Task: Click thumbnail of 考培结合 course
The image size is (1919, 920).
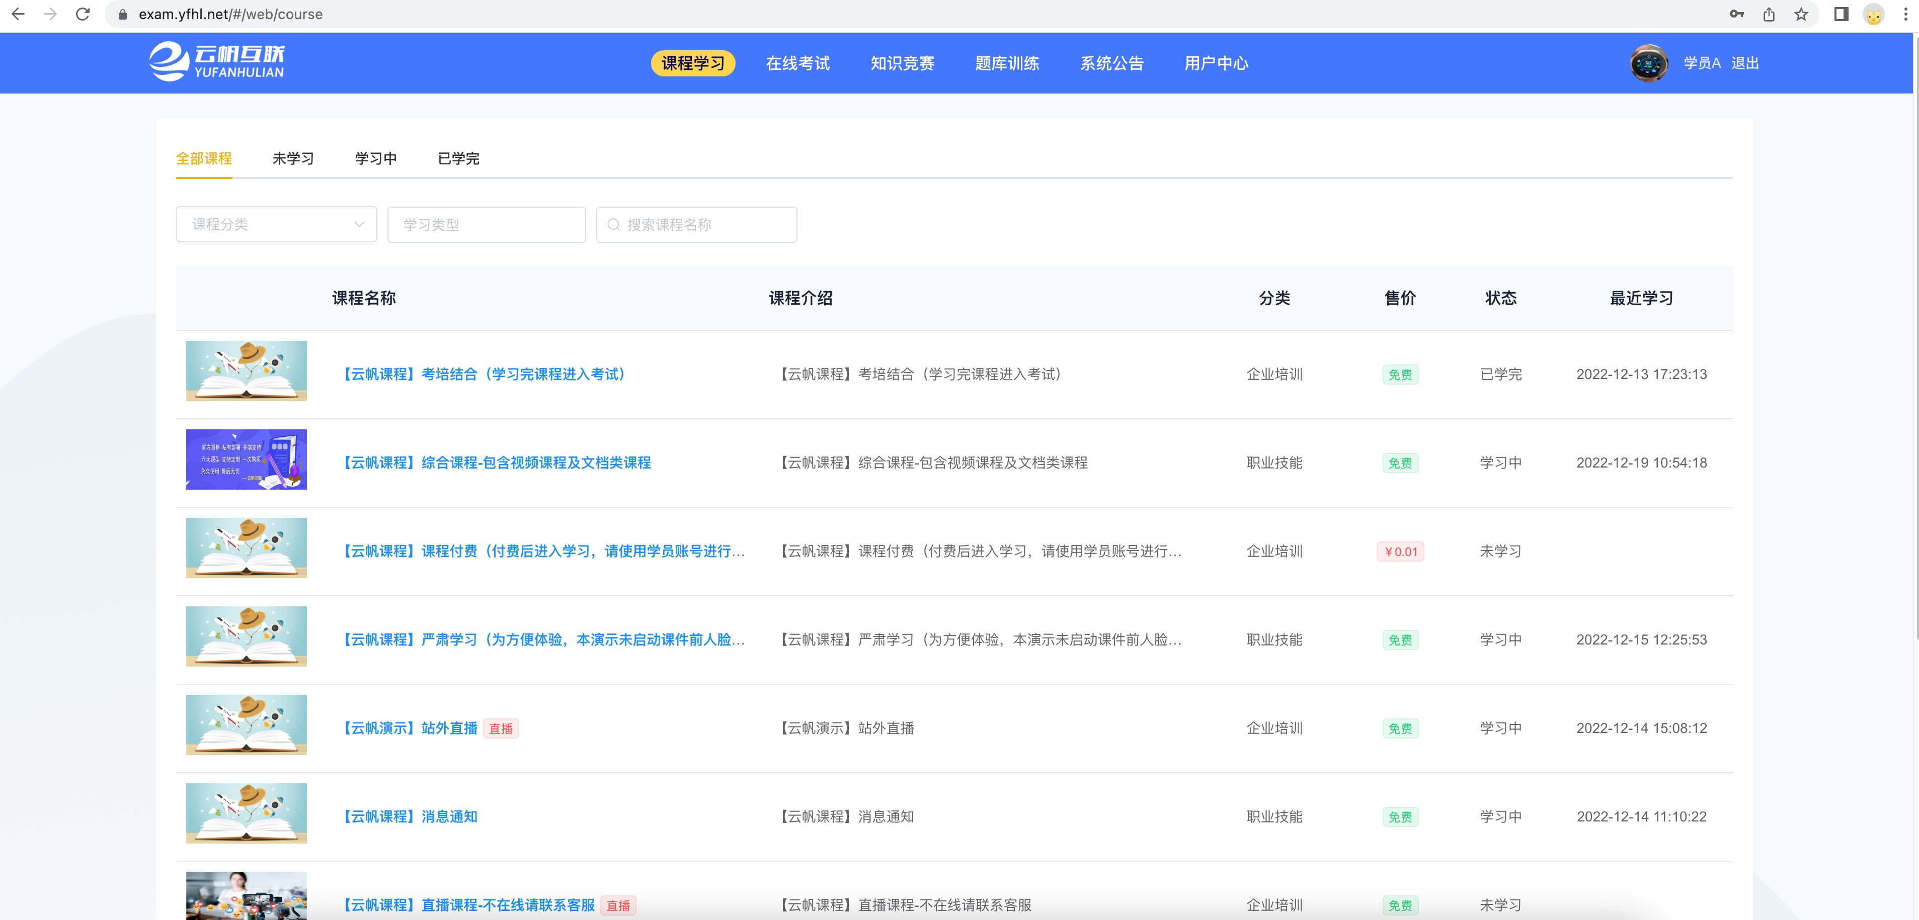Action: (246, 371)
